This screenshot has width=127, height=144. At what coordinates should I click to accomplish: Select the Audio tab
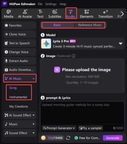[x=71, y=14]
